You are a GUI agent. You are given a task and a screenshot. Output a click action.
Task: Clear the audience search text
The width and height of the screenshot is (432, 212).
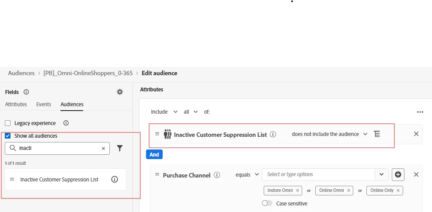[x=103, y=149]
